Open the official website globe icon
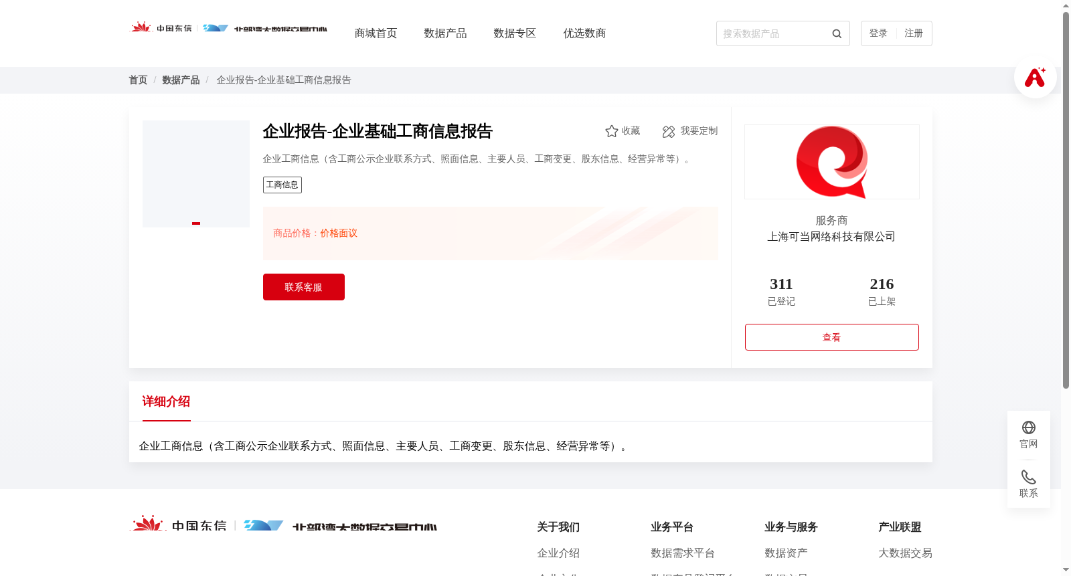 click(x=1029, y=427)
